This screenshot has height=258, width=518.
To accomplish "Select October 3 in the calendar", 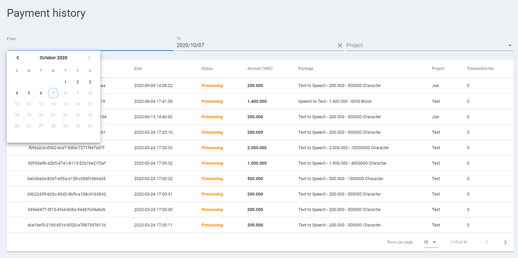I will coord(90,82).
